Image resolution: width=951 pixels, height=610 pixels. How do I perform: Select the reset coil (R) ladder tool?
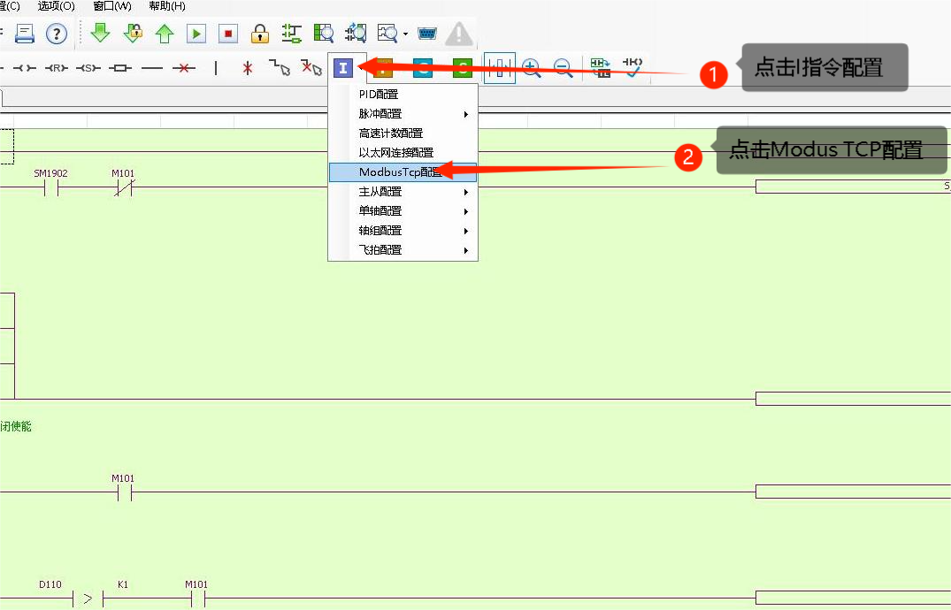click(57, 68)
